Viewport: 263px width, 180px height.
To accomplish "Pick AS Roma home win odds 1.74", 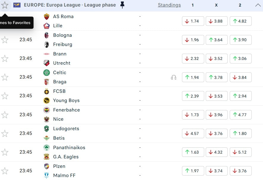I will 193,21.
